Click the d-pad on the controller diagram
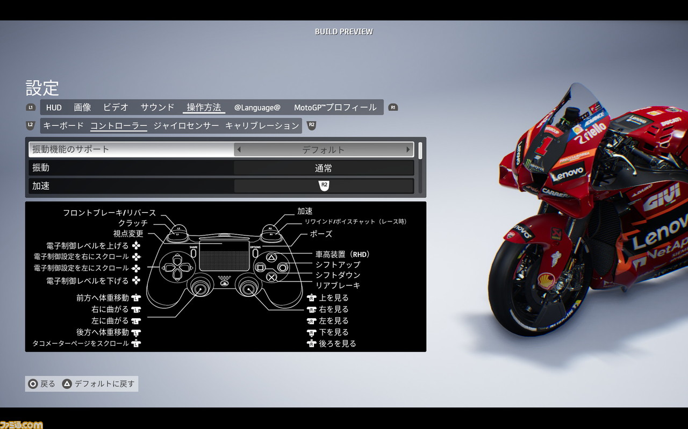Viewport: 688px width, 429px height. [177, 268]
